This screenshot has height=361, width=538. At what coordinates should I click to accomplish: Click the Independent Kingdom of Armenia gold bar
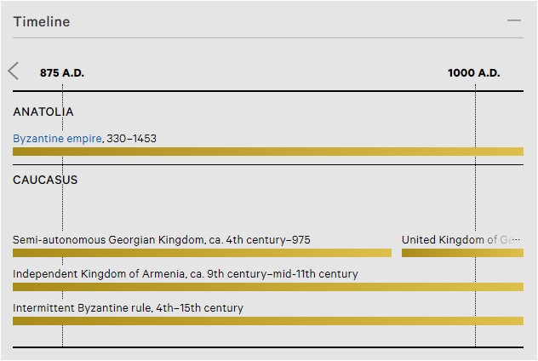[268, 287]
